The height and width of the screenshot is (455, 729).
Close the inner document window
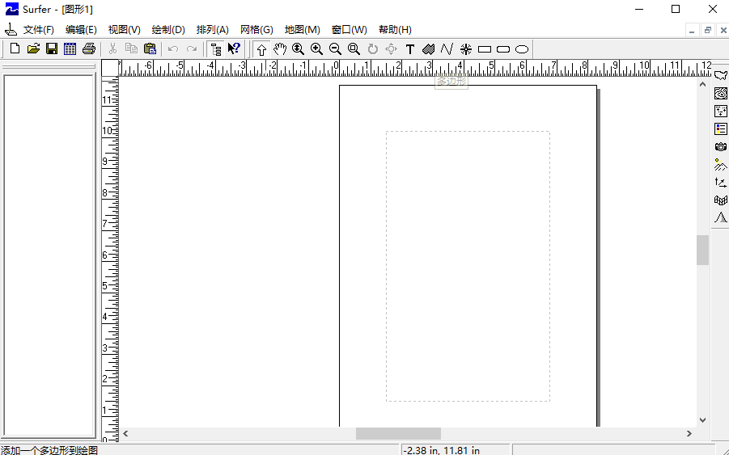723,31
